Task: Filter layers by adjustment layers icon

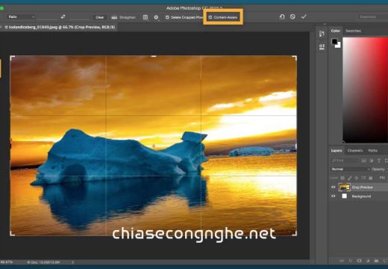Action: [372, 161]
